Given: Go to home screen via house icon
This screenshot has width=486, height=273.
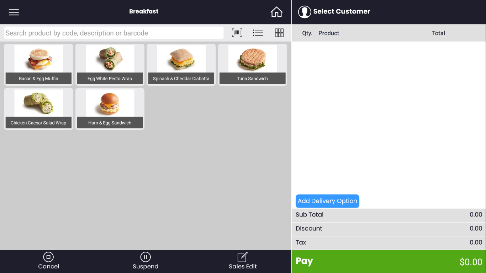Looking at the screenshot, I should click(276, 12).
